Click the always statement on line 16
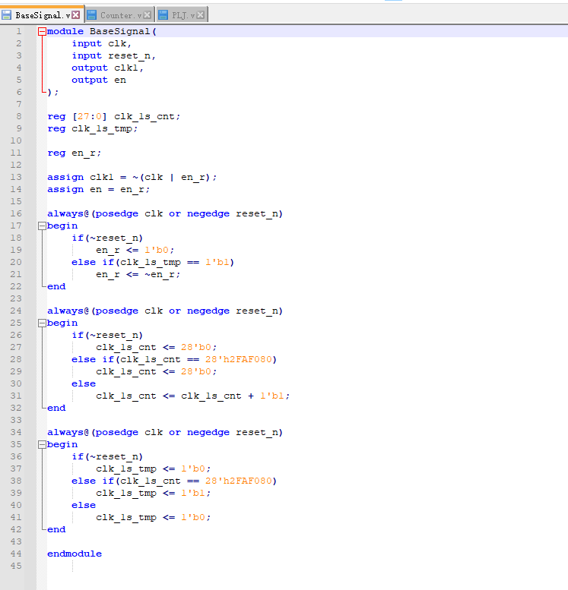Image resolution: width=568 pixels, height=590 pixels. pyautogui.click(x=165, y=213)
